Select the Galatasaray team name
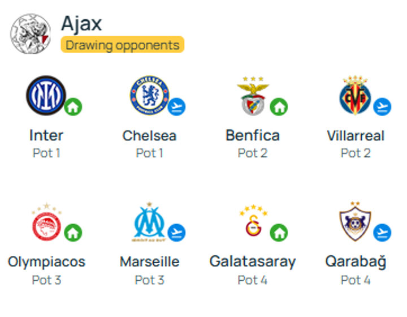Viewport: 407px width, 317px height. click(x=252, y=262)
